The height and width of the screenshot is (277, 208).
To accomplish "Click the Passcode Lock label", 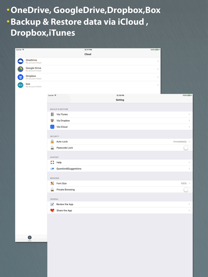I will tap(65, 148).
